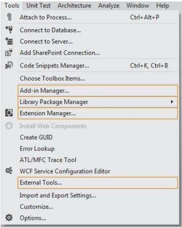Viewport: 182px width, 228px height.
Task: Open the Architecture menu
Action: point(75,5)
